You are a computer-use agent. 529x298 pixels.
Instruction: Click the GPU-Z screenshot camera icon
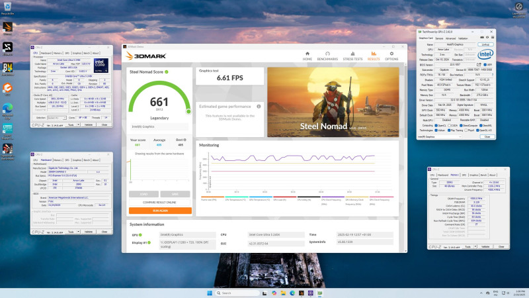482,38
